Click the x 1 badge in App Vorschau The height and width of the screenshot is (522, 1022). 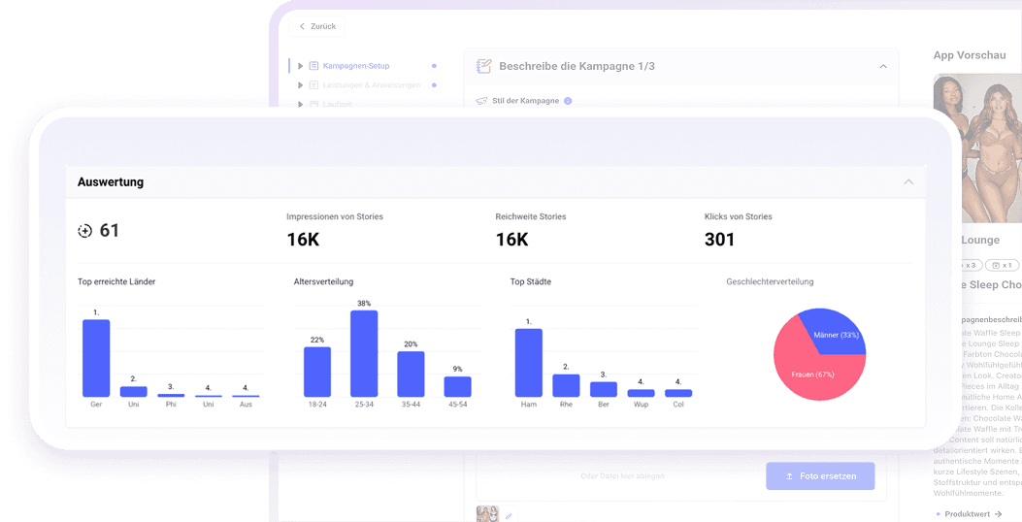pyautogui.click(x=1002, y=265)
